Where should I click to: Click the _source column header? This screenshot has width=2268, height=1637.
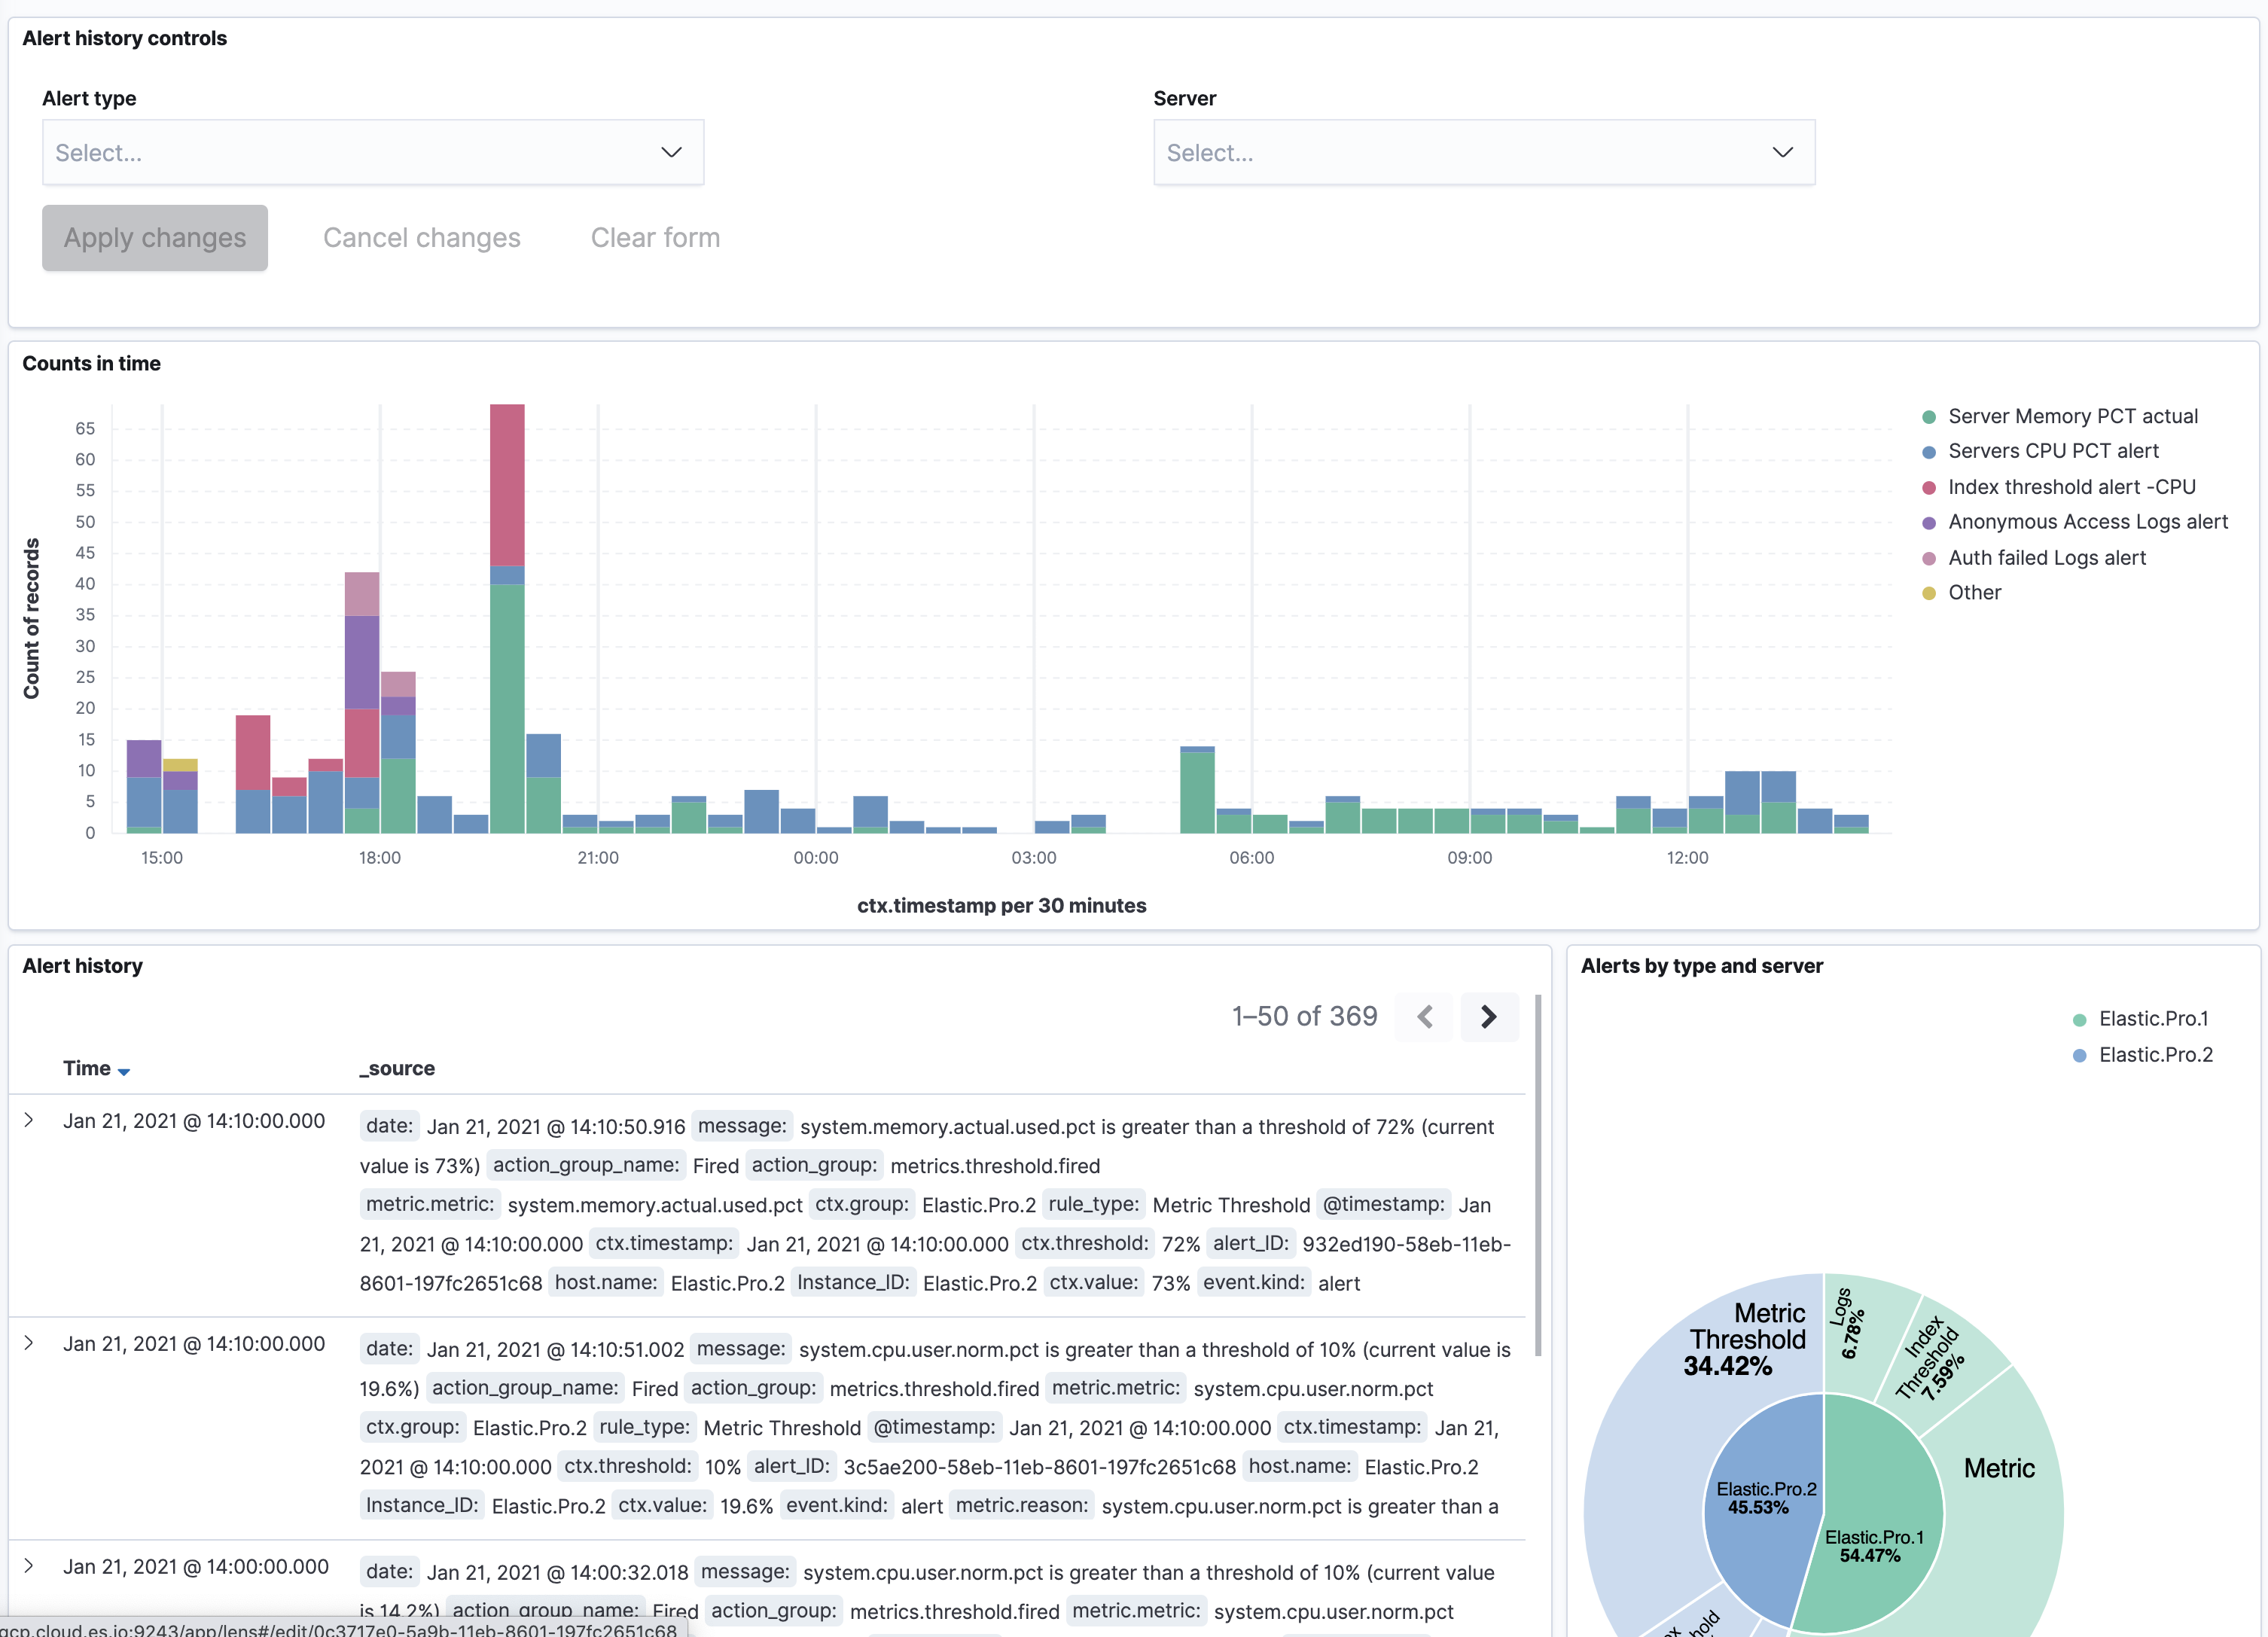(x=397, y=1068)
